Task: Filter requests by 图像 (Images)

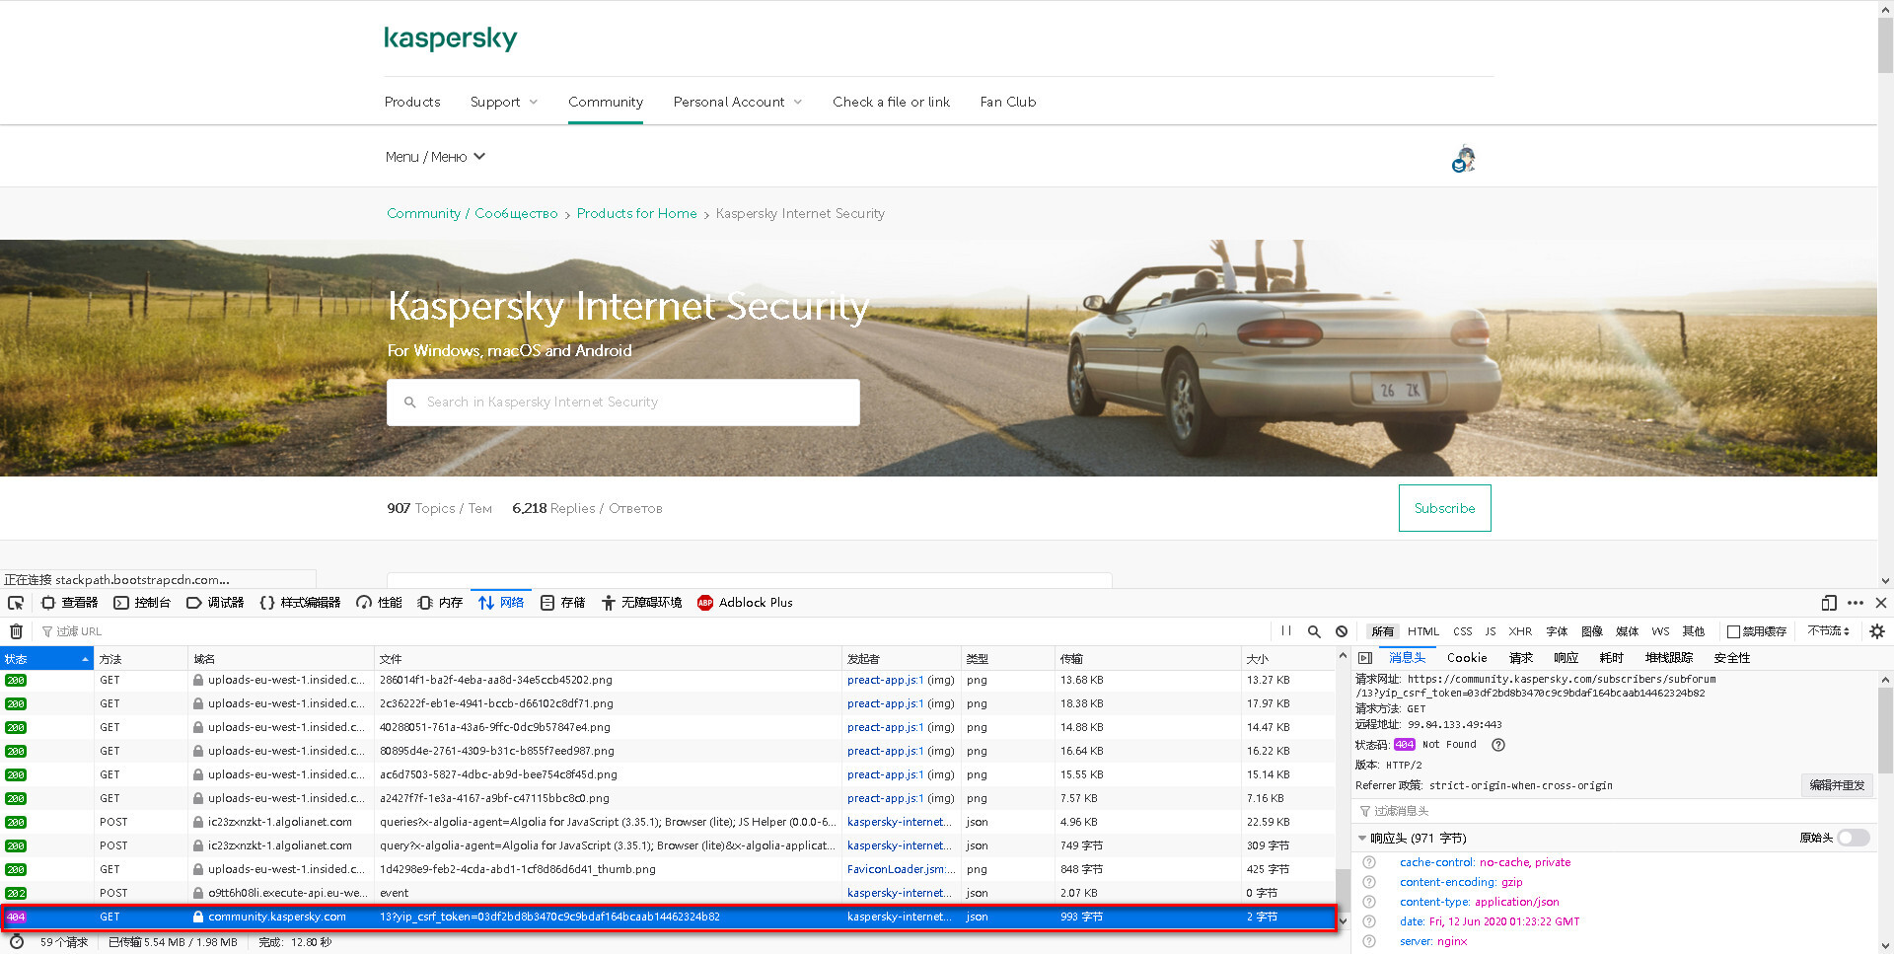Action: (1592, 631)
